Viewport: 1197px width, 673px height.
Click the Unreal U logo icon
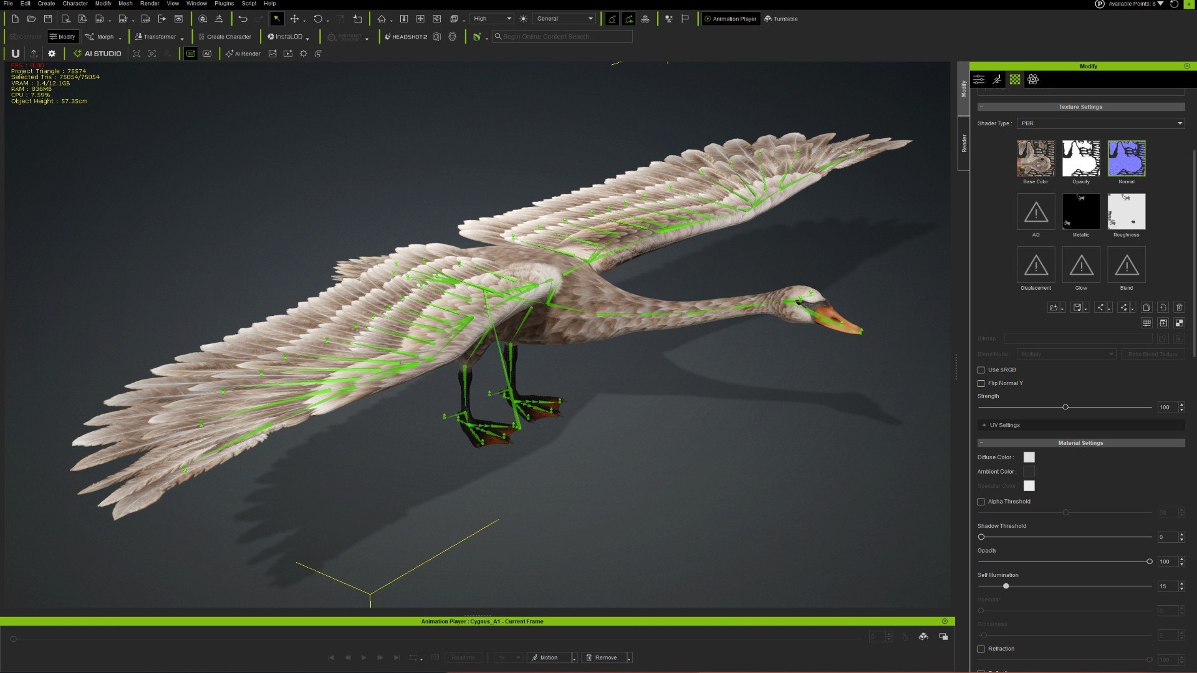[x=16, y=54]
